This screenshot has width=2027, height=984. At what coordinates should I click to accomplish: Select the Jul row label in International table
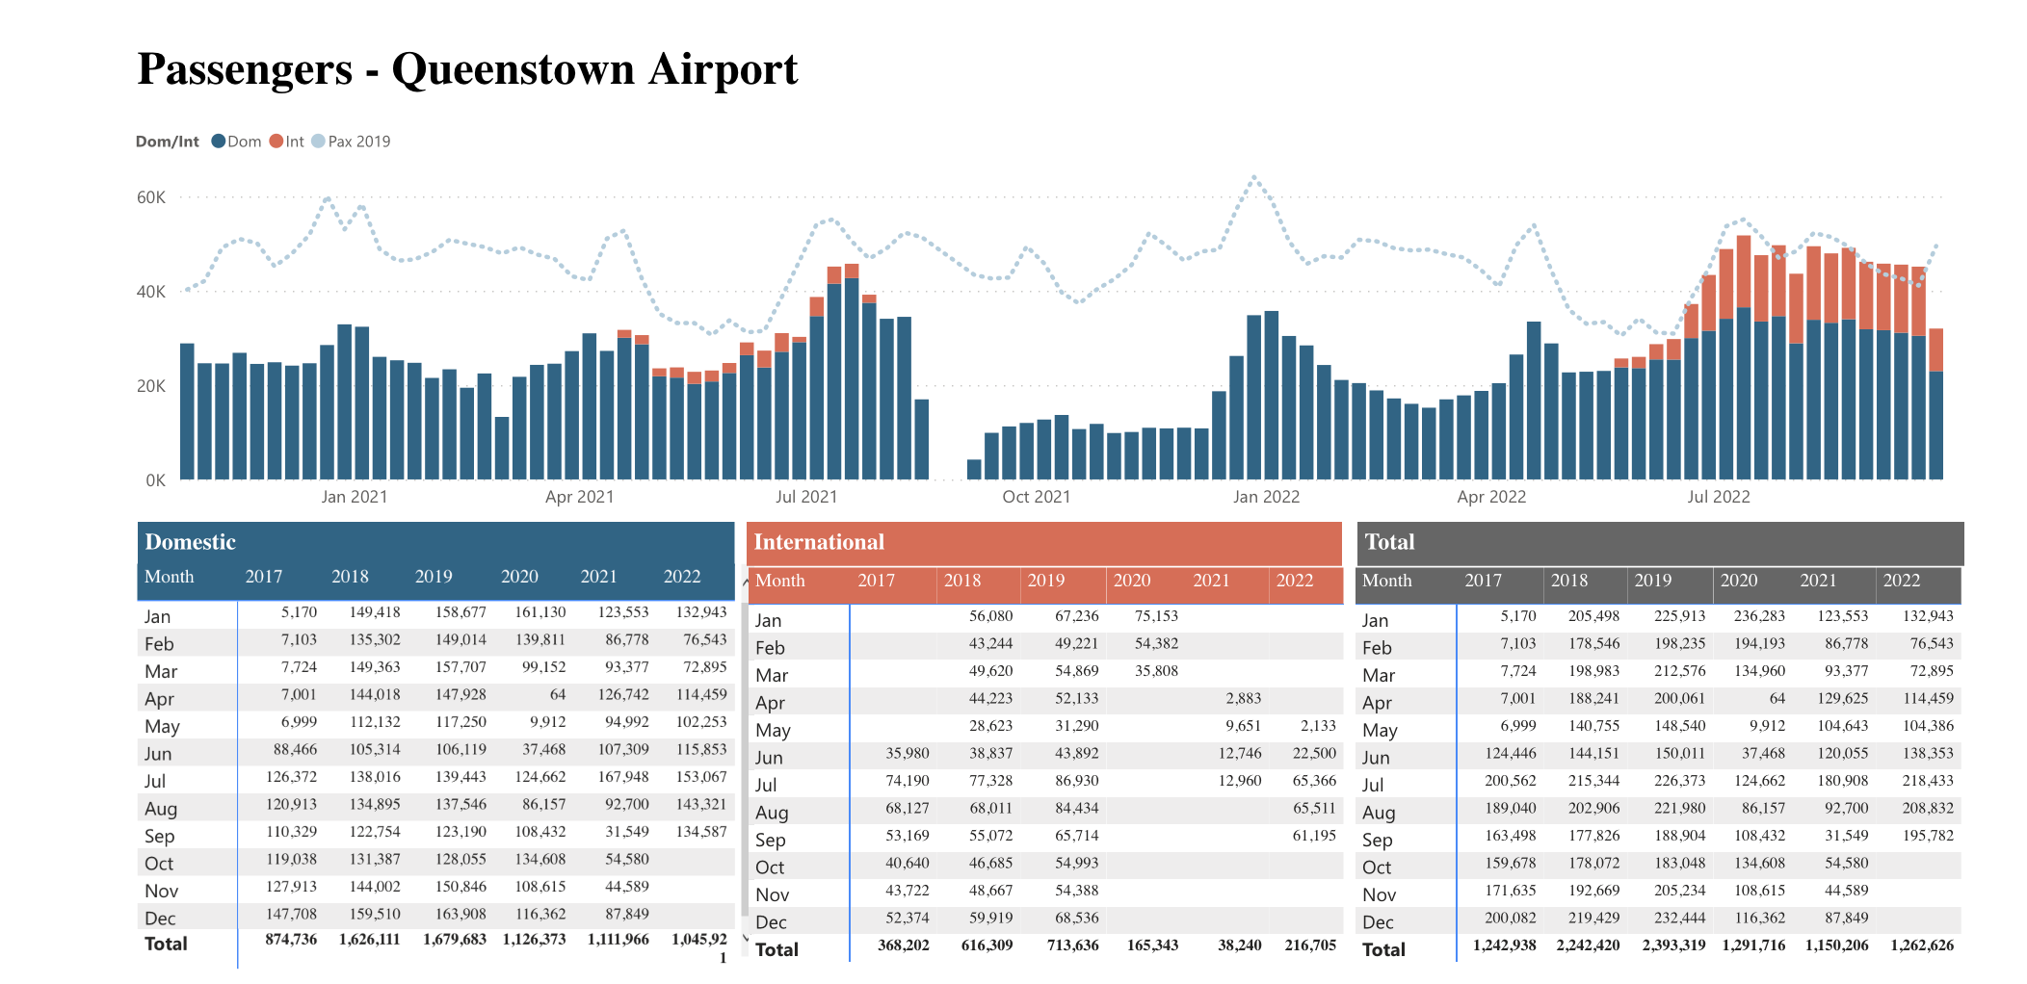click(766, 786)
